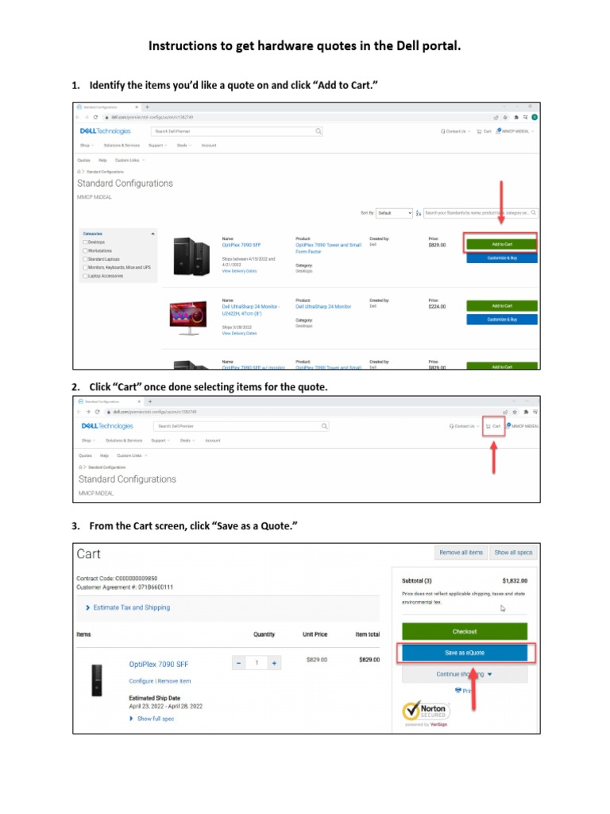Reload the page in step 1 browser screenshot
This screenshot has width=610, height=814.
95,118
